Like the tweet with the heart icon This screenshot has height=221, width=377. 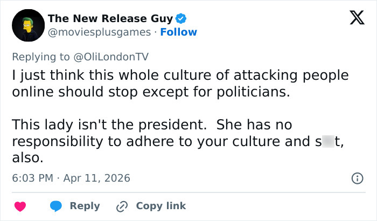pyautogui.click(x=20, y=206)
